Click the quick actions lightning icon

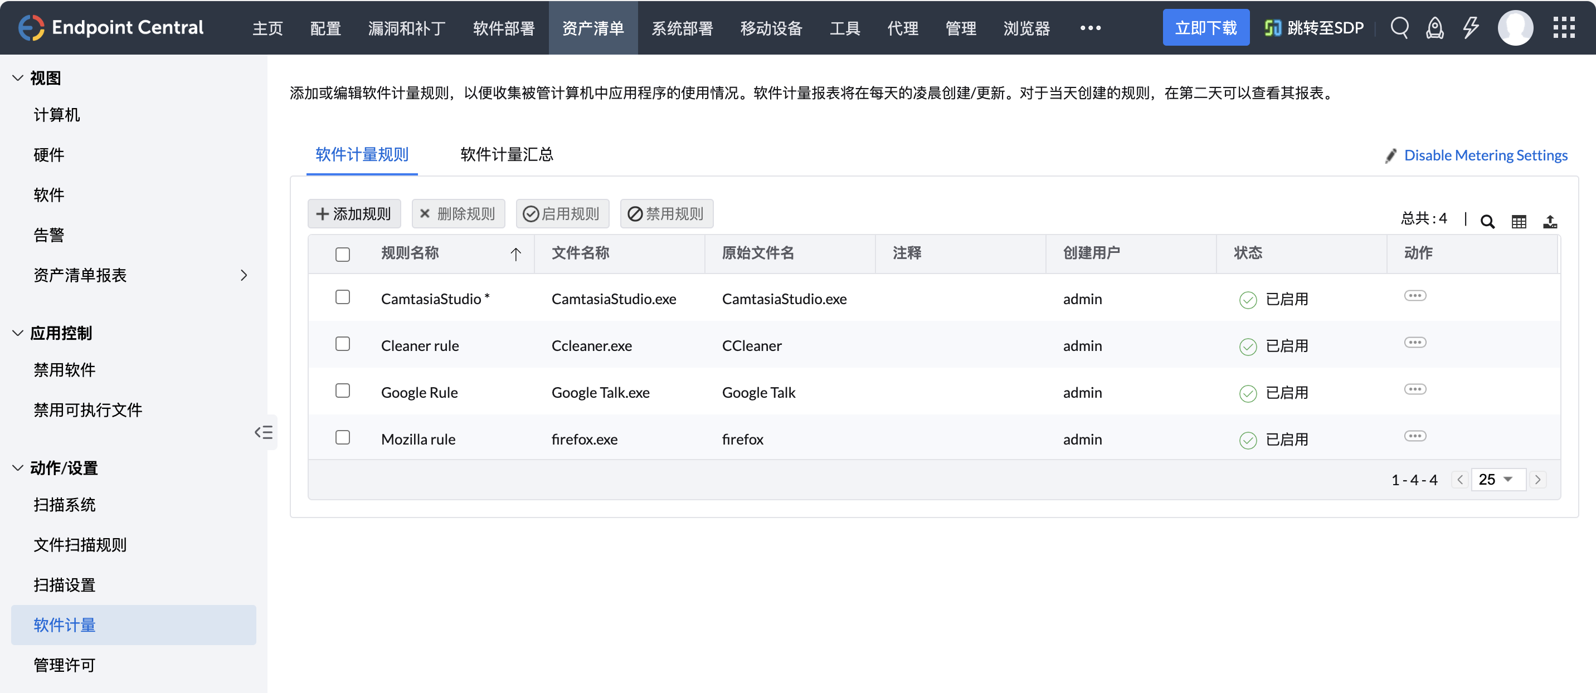(1471, 27)
